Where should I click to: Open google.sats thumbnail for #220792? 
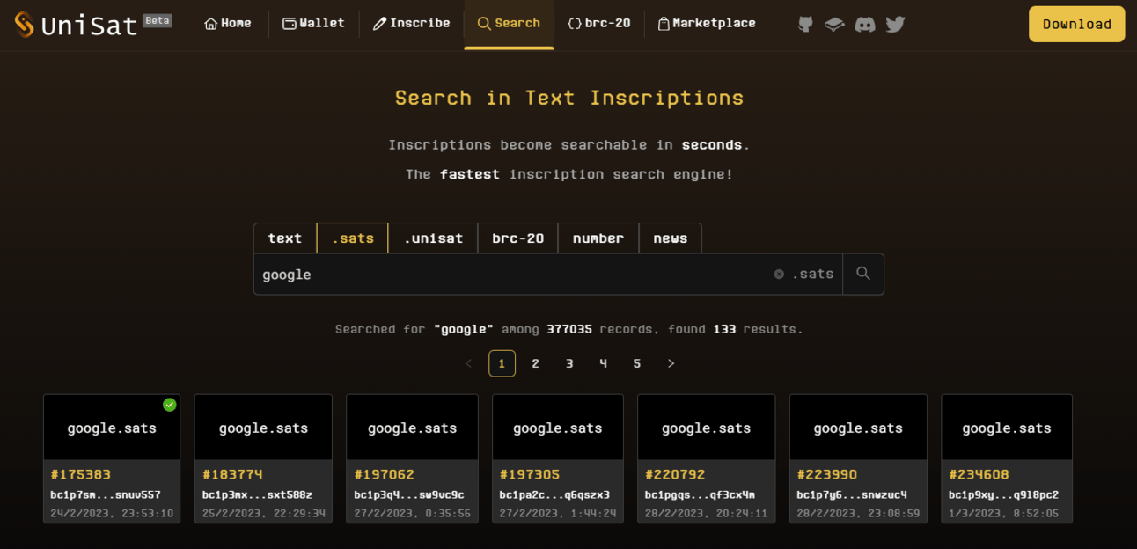[x=706, y=428]
